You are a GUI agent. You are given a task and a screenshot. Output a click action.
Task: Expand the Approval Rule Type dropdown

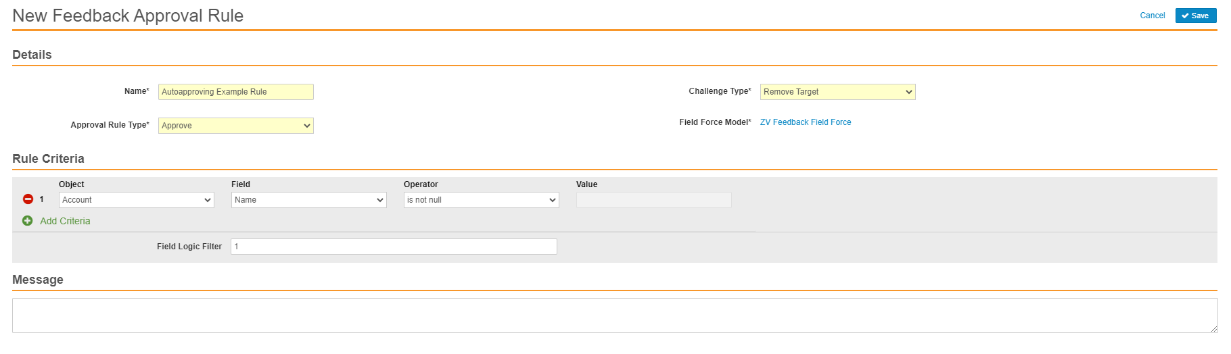[x=235, y=126]
